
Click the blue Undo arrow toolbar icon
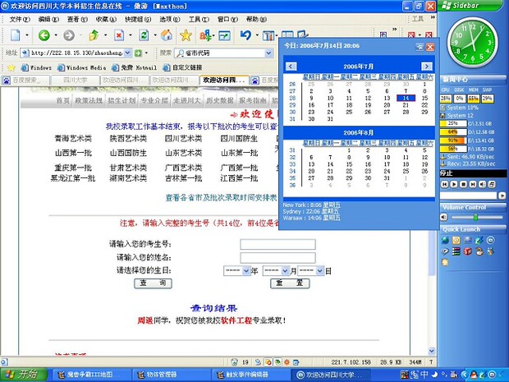(x=245, y=35)
